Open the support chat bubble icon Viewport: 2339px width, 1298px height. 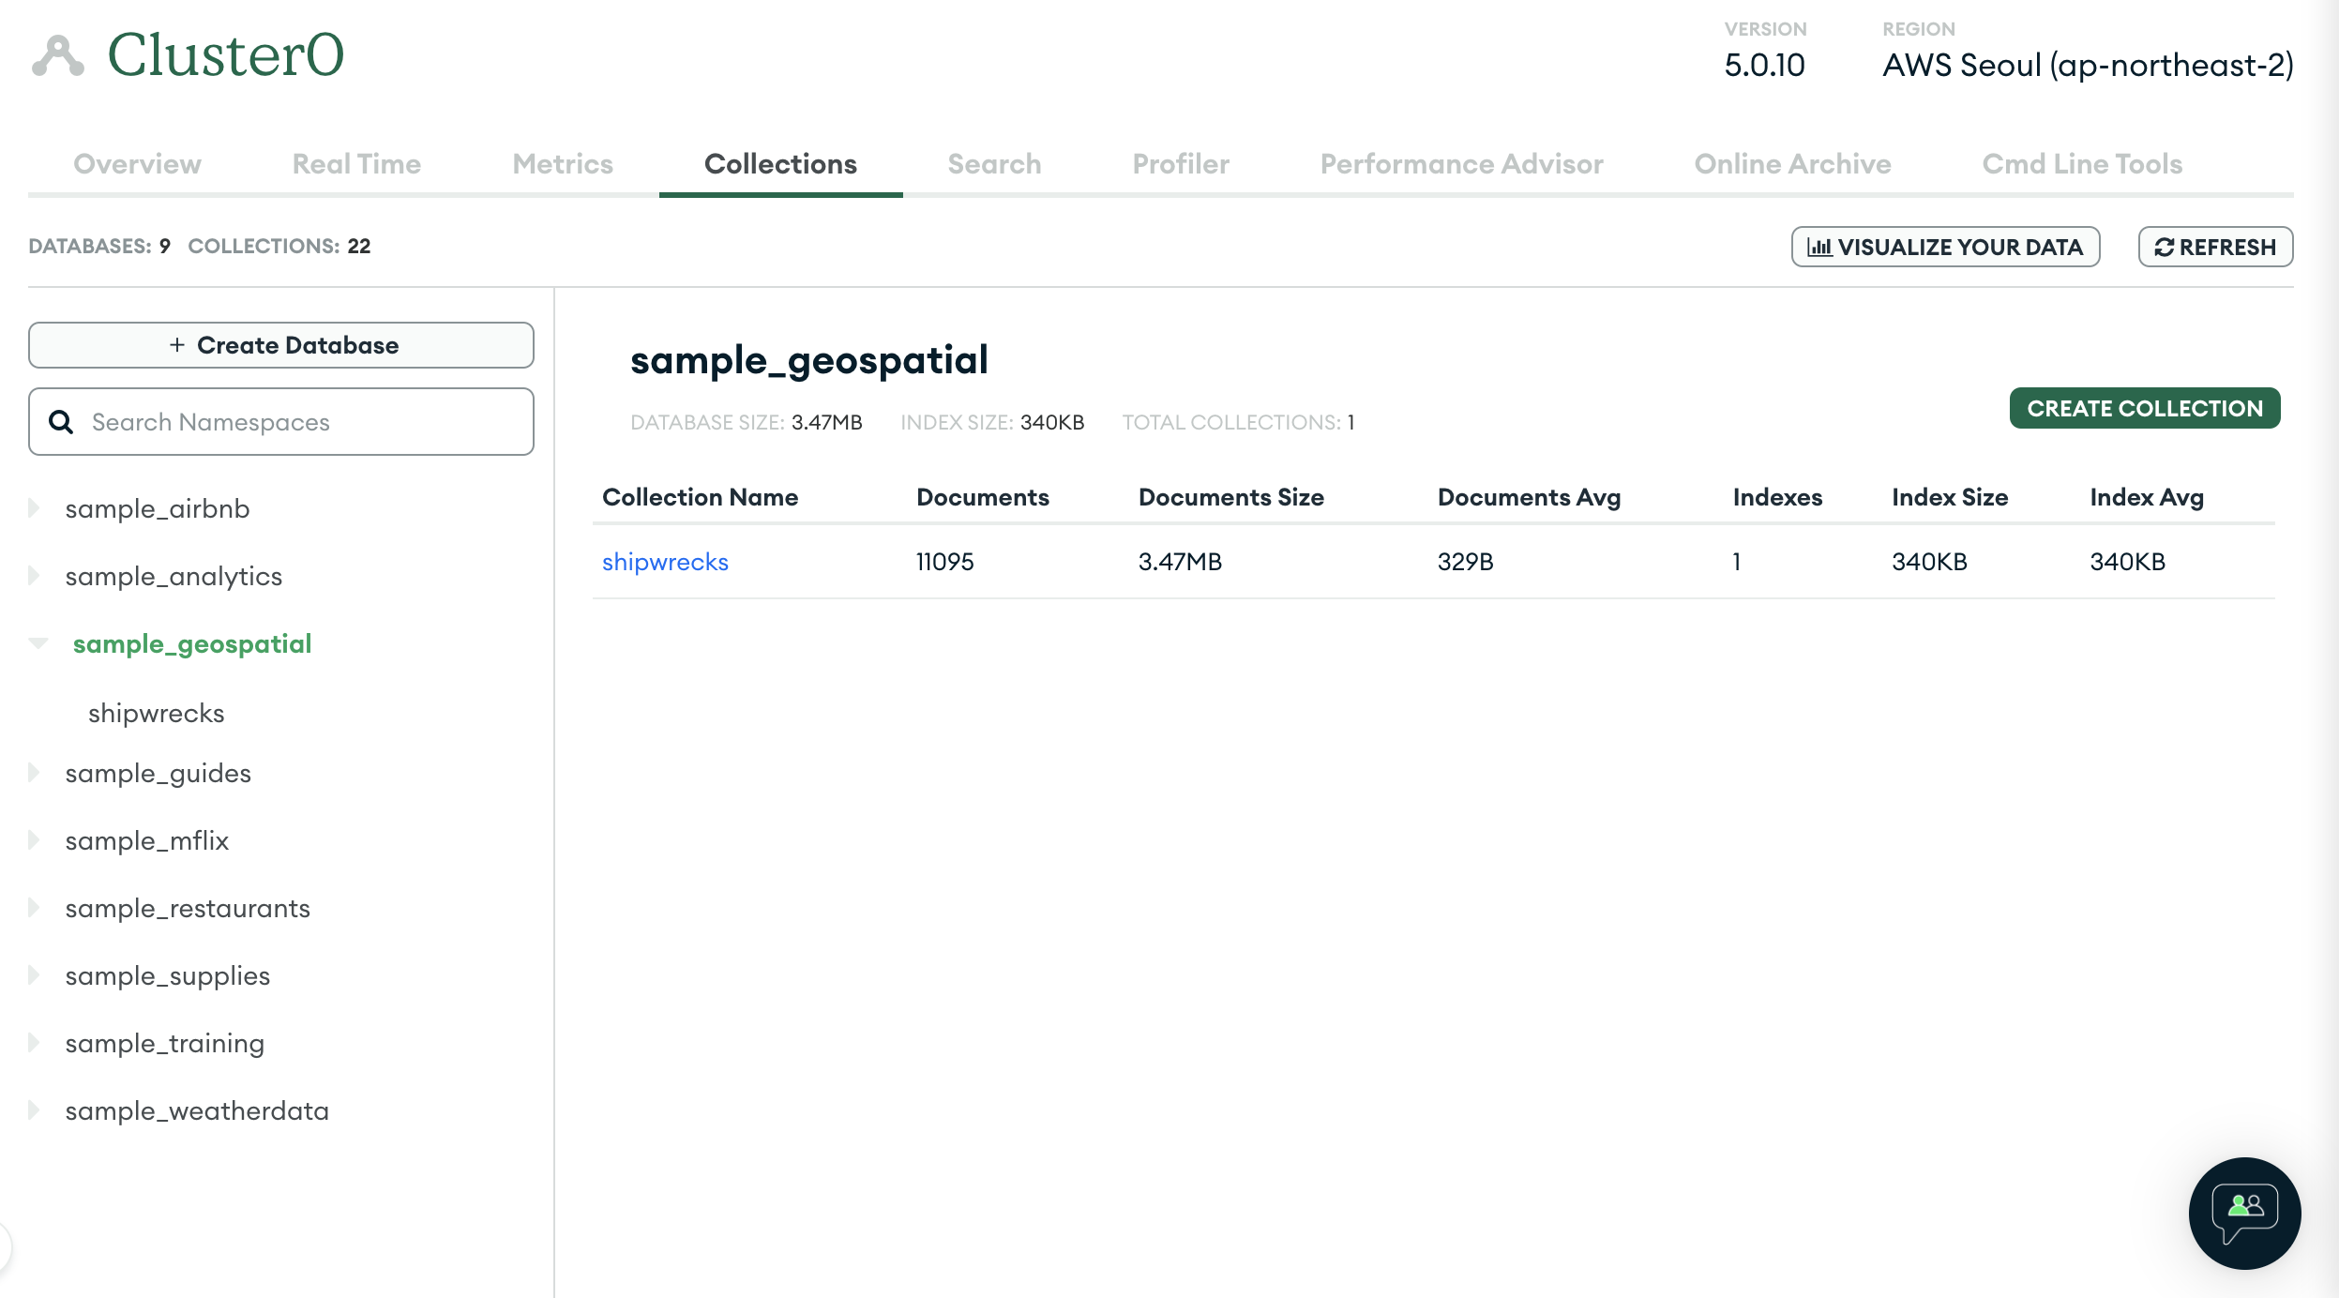(x=2244, y=1213)
